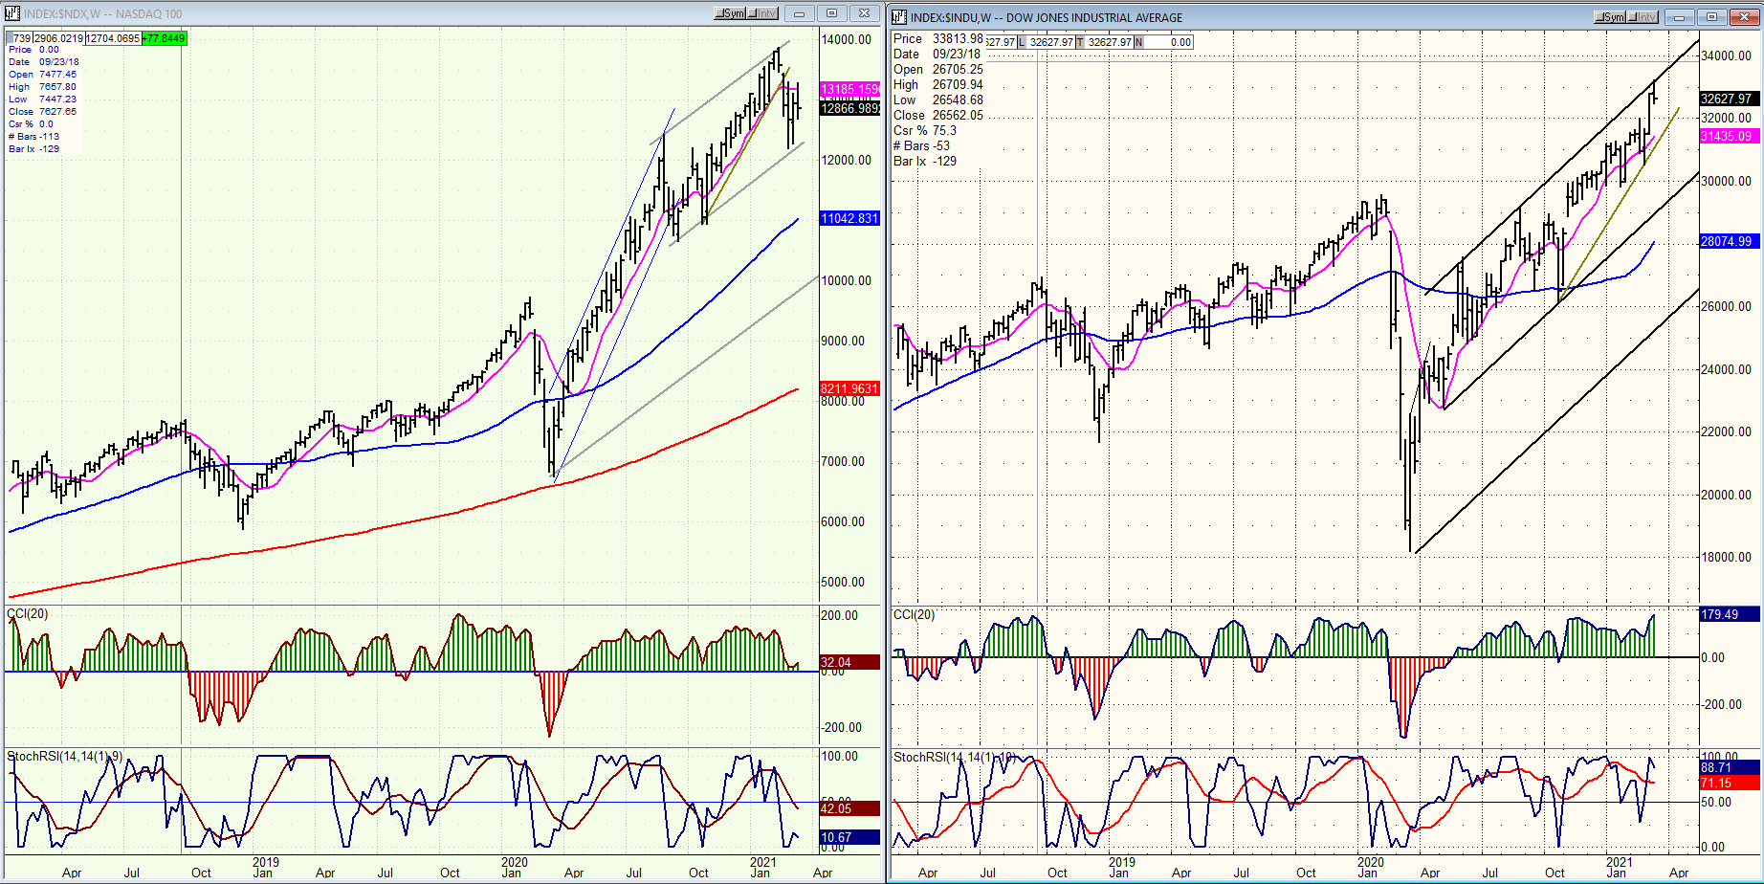
Task: Select the red 8211.9631 moving average label
Action: [849, 388]
